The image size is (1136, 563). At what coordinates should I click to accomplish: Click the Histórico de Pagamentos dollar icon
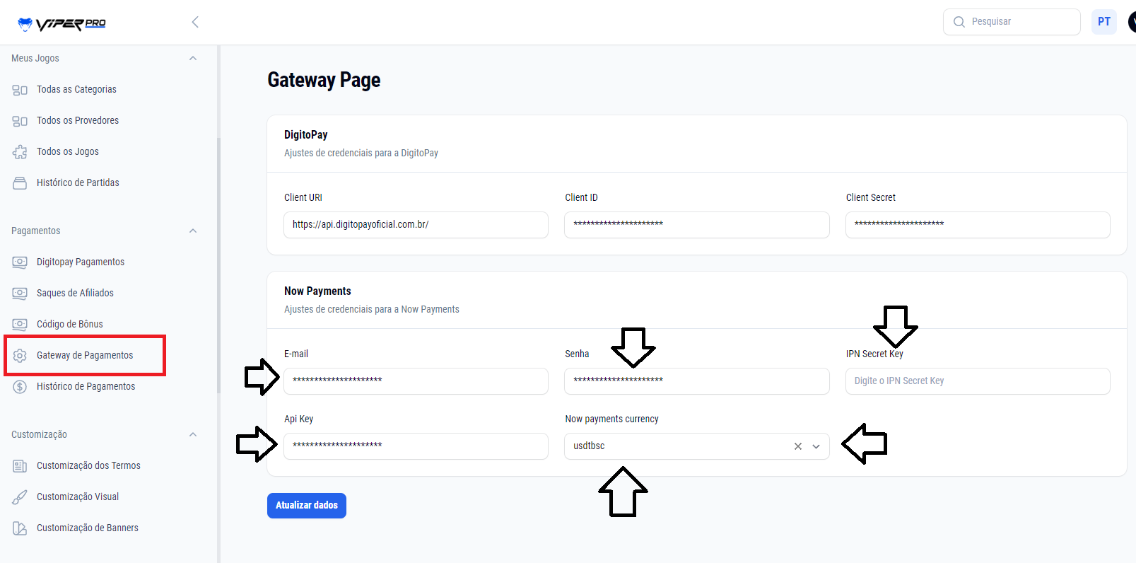[20, 387]
